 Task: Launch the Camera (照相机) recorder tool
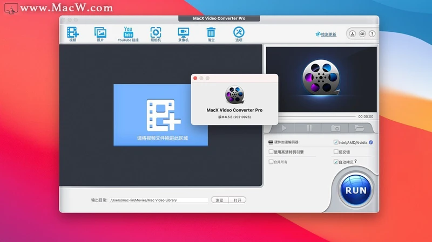[156, 34]
